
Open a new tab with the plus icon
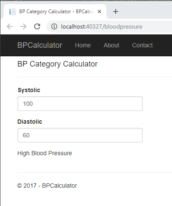click(x=116, y=12)
